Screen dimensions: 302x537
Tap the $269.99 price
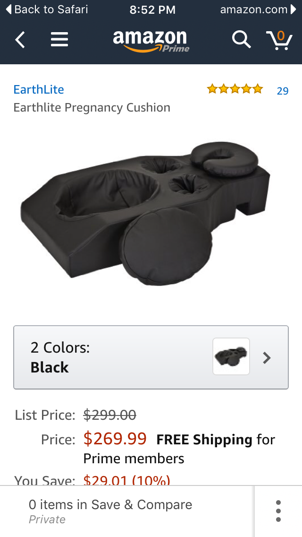click(x=115, y=439)
